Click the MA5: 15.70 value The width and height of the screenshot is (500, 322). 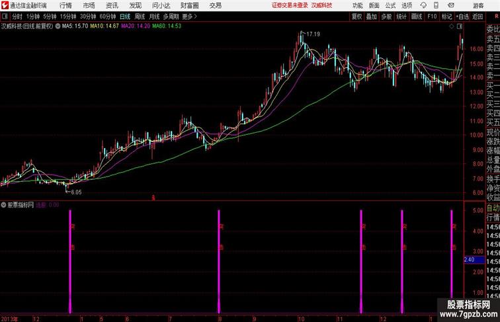75,26
